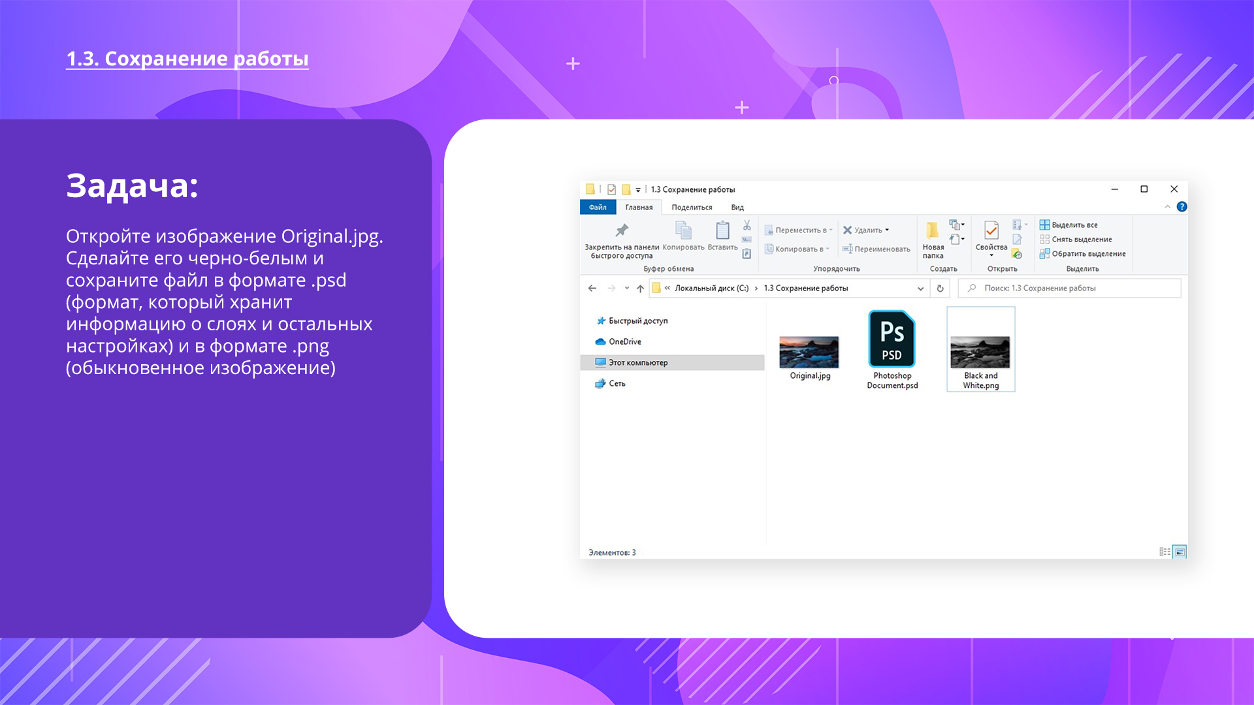This screenshot has height=705, width=1254.
Task: Click the Cut scissors icon
Action: click(x=747, y=225)
